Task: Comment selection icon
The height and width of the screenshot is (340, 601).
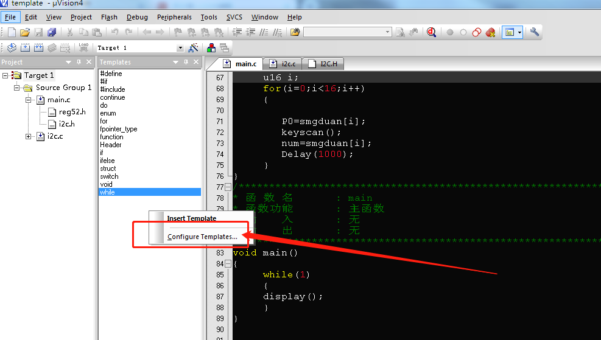Action: click(264, 32)
